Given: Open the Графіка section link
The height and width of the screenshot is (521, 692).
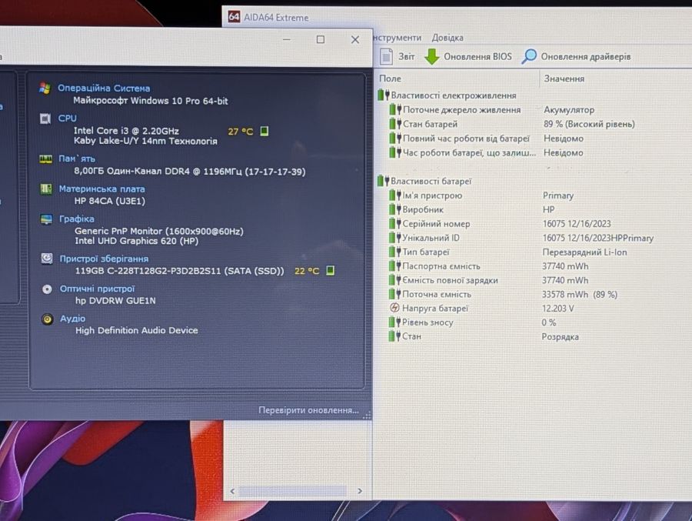Looking at the screenshot, I should click(76, 219).
